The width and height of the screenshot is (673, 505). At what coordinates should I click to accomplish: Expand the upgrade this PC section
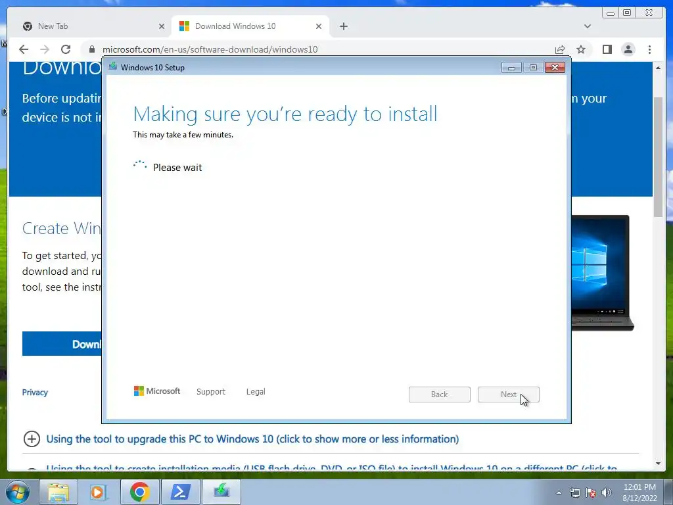pyautogui.click(x=32, y=439)
